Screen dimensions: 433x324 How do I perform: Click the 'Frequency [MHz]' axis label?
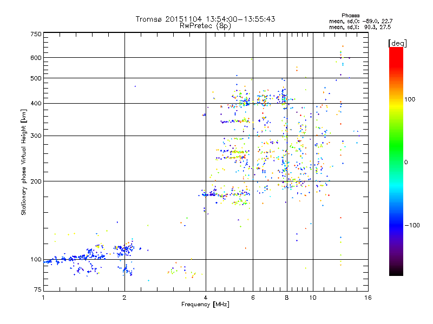point(205,305)
